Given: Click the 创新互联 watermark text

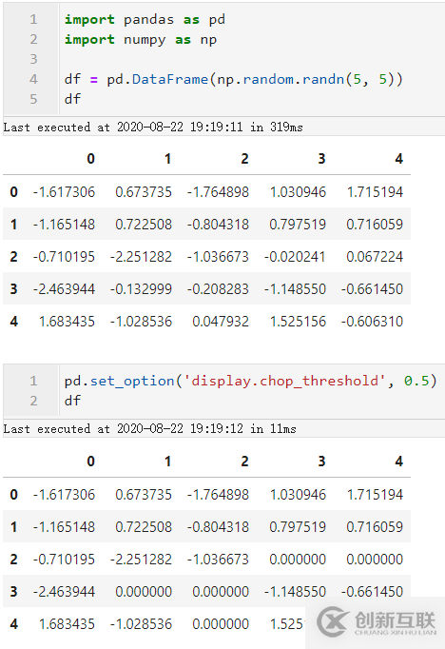Looking at the screenshot, I should [395, 620].
